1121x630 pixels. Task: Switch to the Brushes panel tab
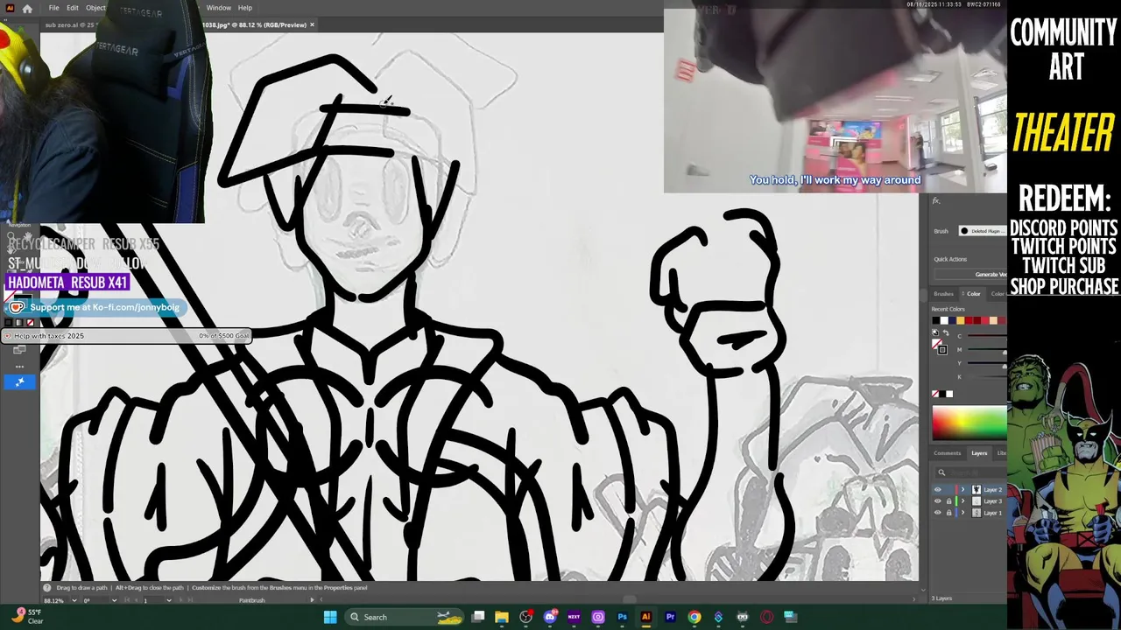943,294
